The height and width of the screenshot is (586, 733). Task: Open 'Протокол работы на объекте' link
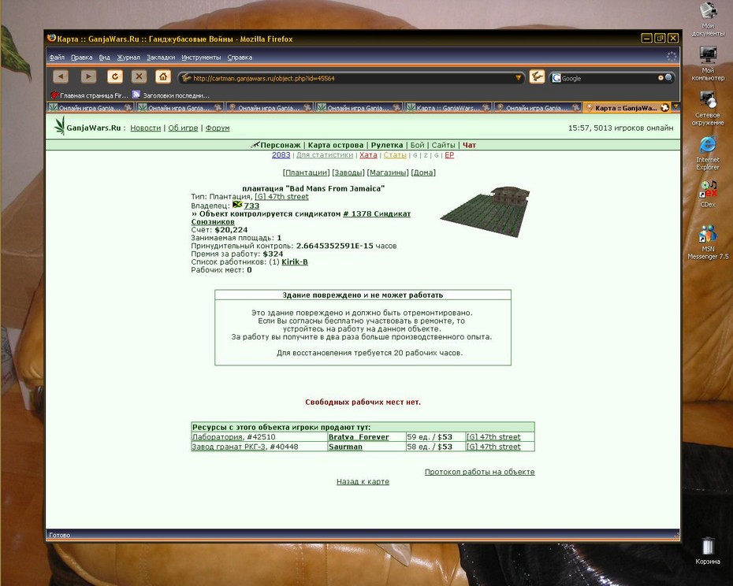pyautogui.click(x=480, y=472)
